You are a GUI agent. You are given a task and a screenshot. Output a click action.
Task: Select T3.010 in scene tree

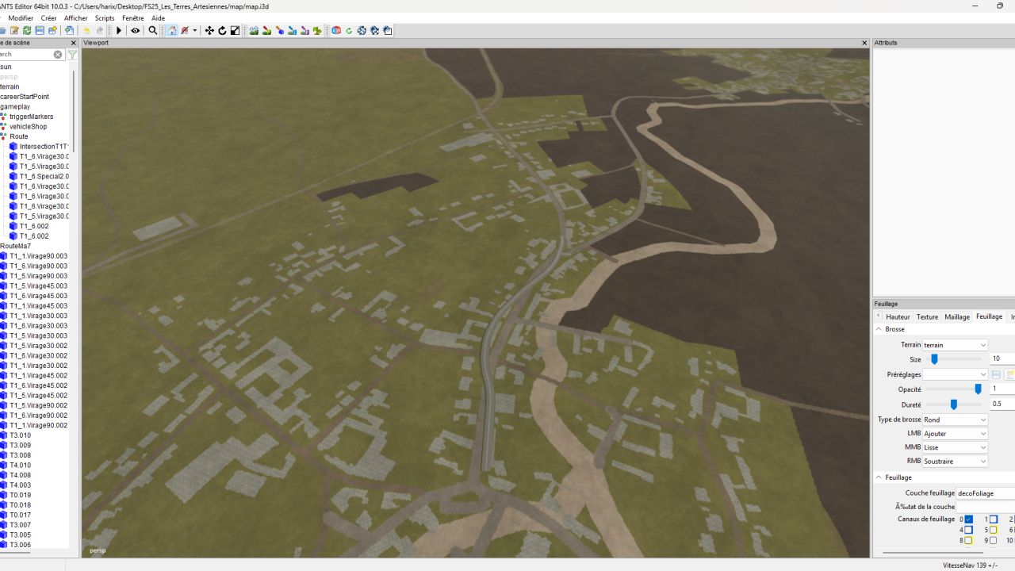coord(21,435)
